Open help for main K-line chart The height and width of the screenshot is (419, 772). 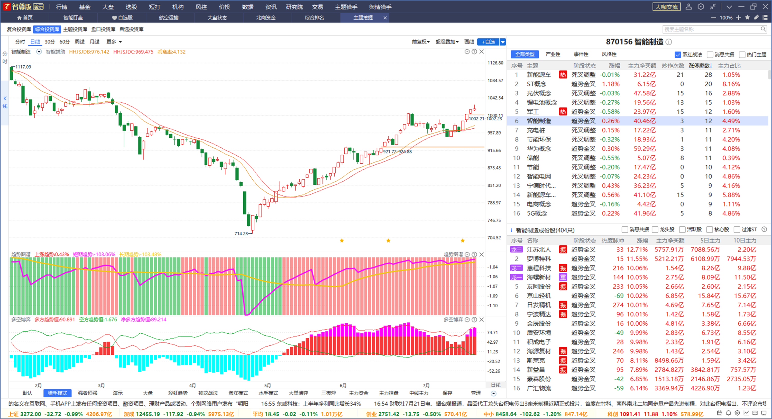(474, 52)
